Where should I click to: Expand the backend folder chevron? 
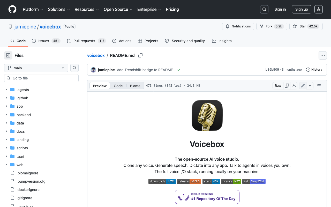click(x=6, y=115)
